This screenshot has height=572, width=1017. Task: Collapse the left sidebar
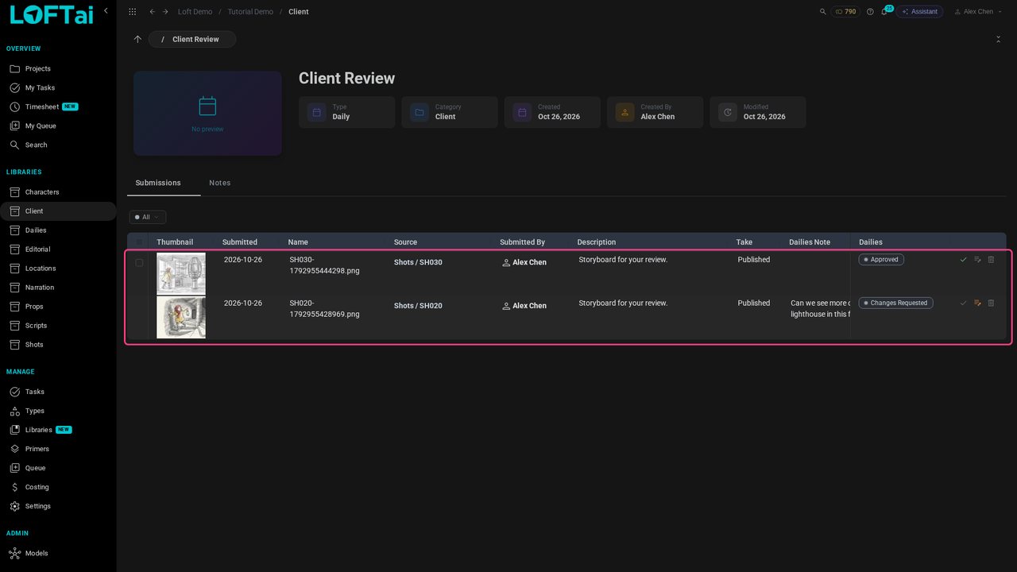coord(106,10)
